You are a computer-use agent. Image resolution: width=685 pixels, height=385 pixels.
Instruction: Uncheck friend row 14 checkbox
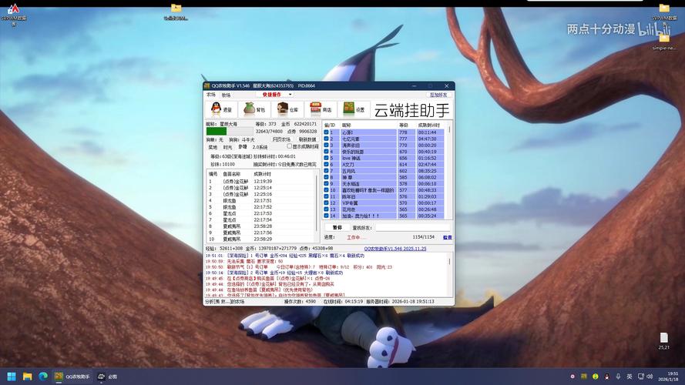tap(327, 216)
